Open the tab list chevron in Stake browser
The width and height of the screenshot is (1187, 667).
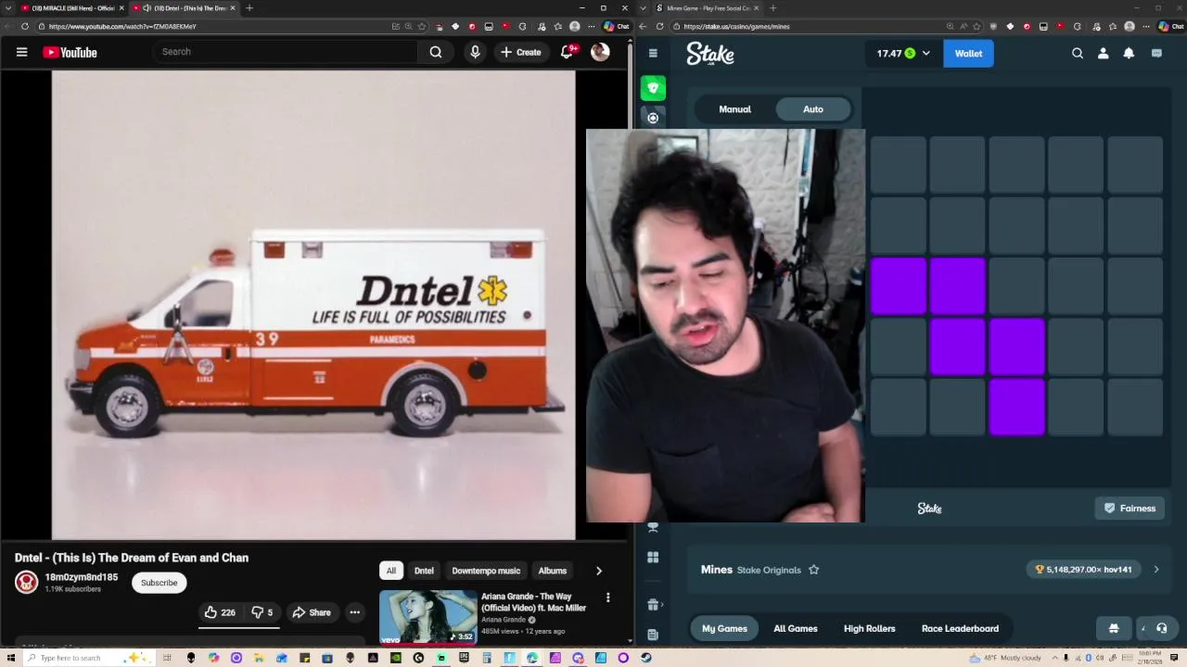643,8
